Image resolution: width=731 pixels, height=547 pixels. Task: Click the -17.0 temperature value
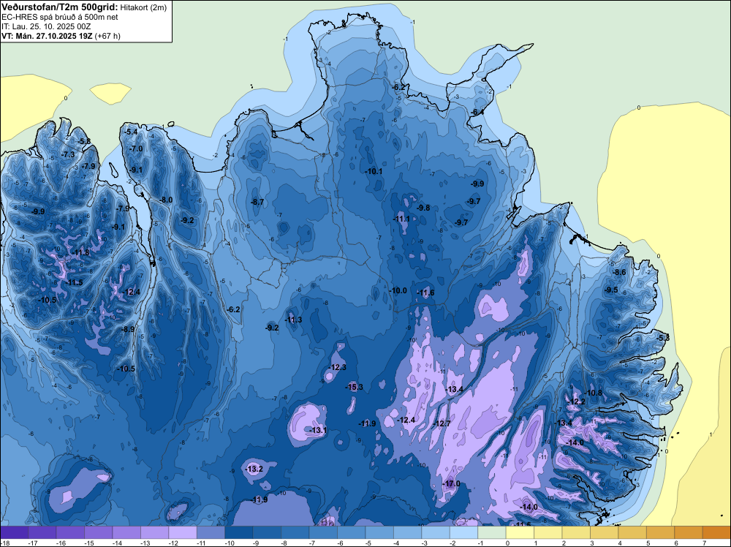pos(451,483)
